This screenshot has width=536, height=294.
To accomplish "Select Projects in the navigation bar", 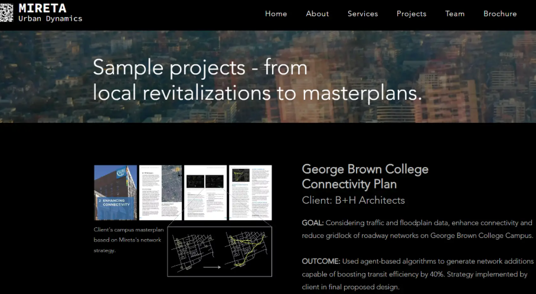I will tap(411, 14).
